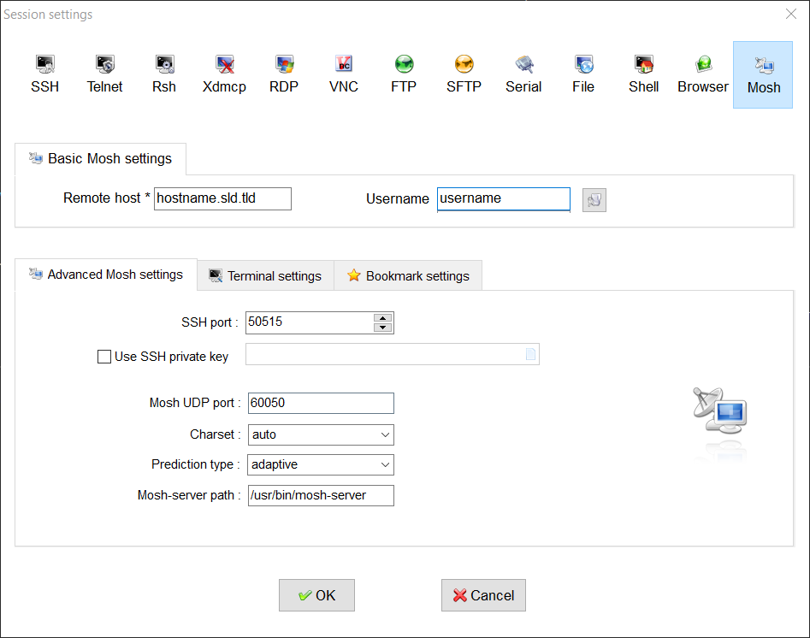This screenshot has height=638, width=810.
Task: Increase SSH port using the stepper arrow
Action: 383,318
